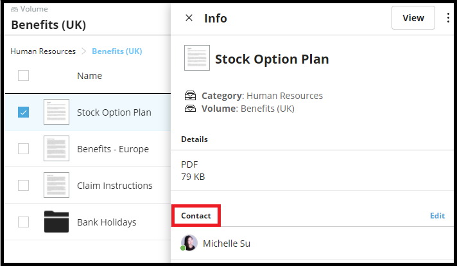Navigate to Human Resources breadcrumb
Image resolution: width=457 pixels, height=266 pixels.
[x=43, y=51]
